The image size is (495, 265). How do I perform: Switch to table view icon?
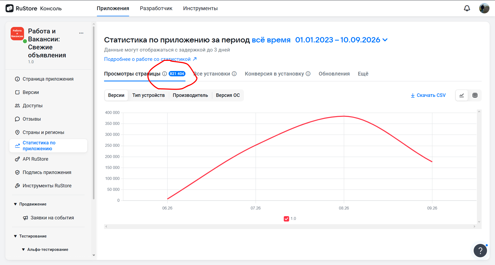(475, 95)
